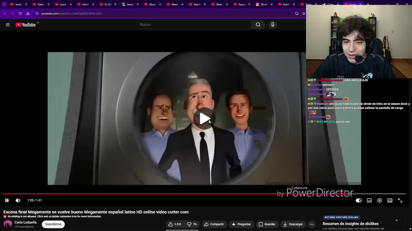
Task: Switch to the 'Ain't' tab
Action: pyautogui.click(x=85, y=4)
